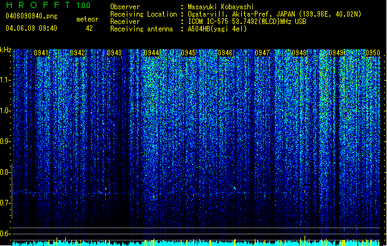This screenshot has height=246, width=387.
Task: Click the Ogata-vill. Akita-Pref. JAPAN location text
Action: pos(274,14)
